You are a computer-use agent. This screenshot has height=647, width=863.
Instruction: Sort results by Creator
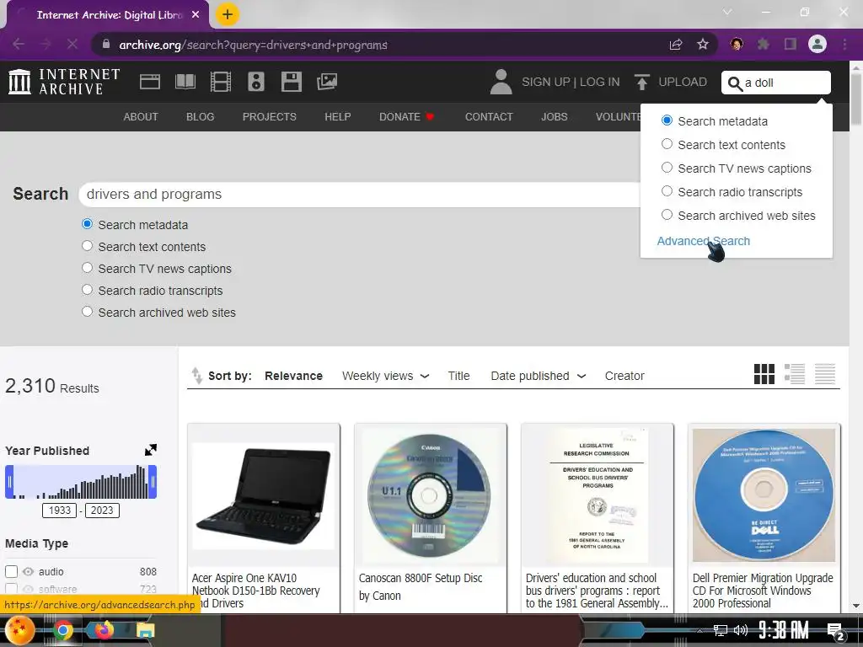[x=624, y=376]
